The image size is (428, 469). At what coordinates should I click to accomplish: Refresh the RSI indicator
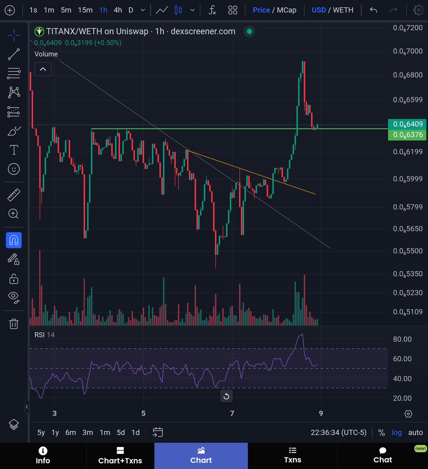coord(226,396)
